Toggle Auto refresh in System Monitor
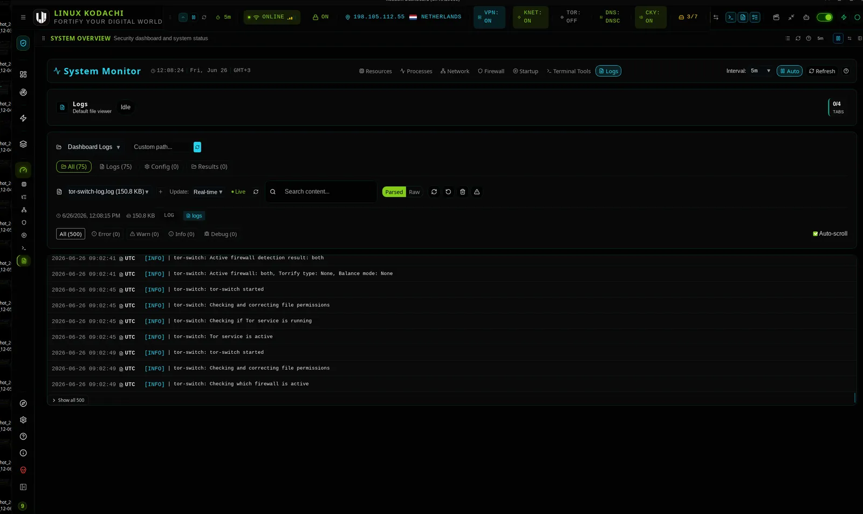Image resolution: width=863 pixels, height=514 pixels. click(790, 71)
